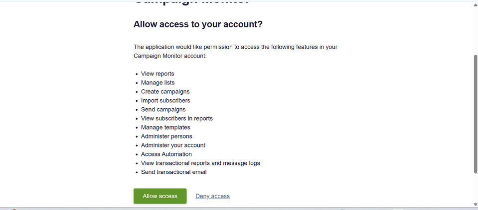This screenshot has height=210, width=478.
Task: Click the 'Send transactional email' item
Action: point(174,172)
